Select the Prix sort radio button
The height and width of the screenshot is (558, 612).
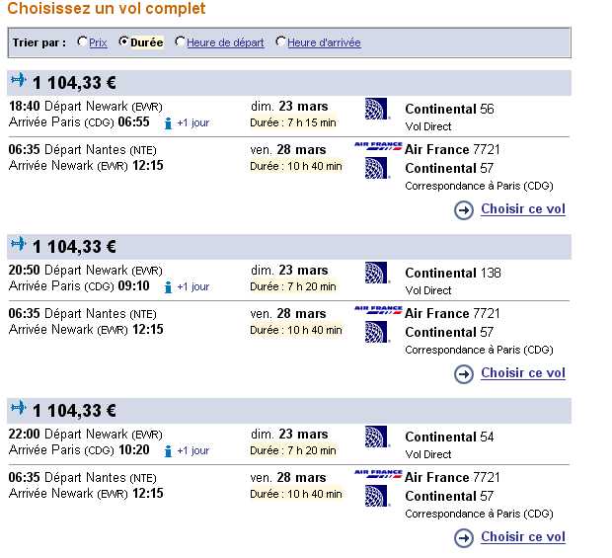[82, 42]
